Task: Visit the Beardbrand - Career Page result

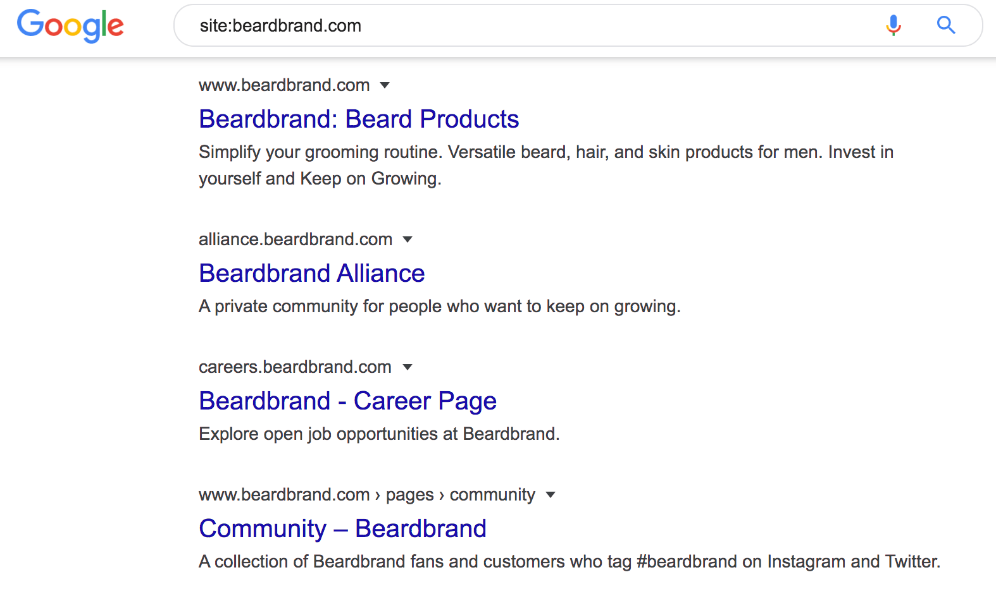Action: tap(347, 401)
